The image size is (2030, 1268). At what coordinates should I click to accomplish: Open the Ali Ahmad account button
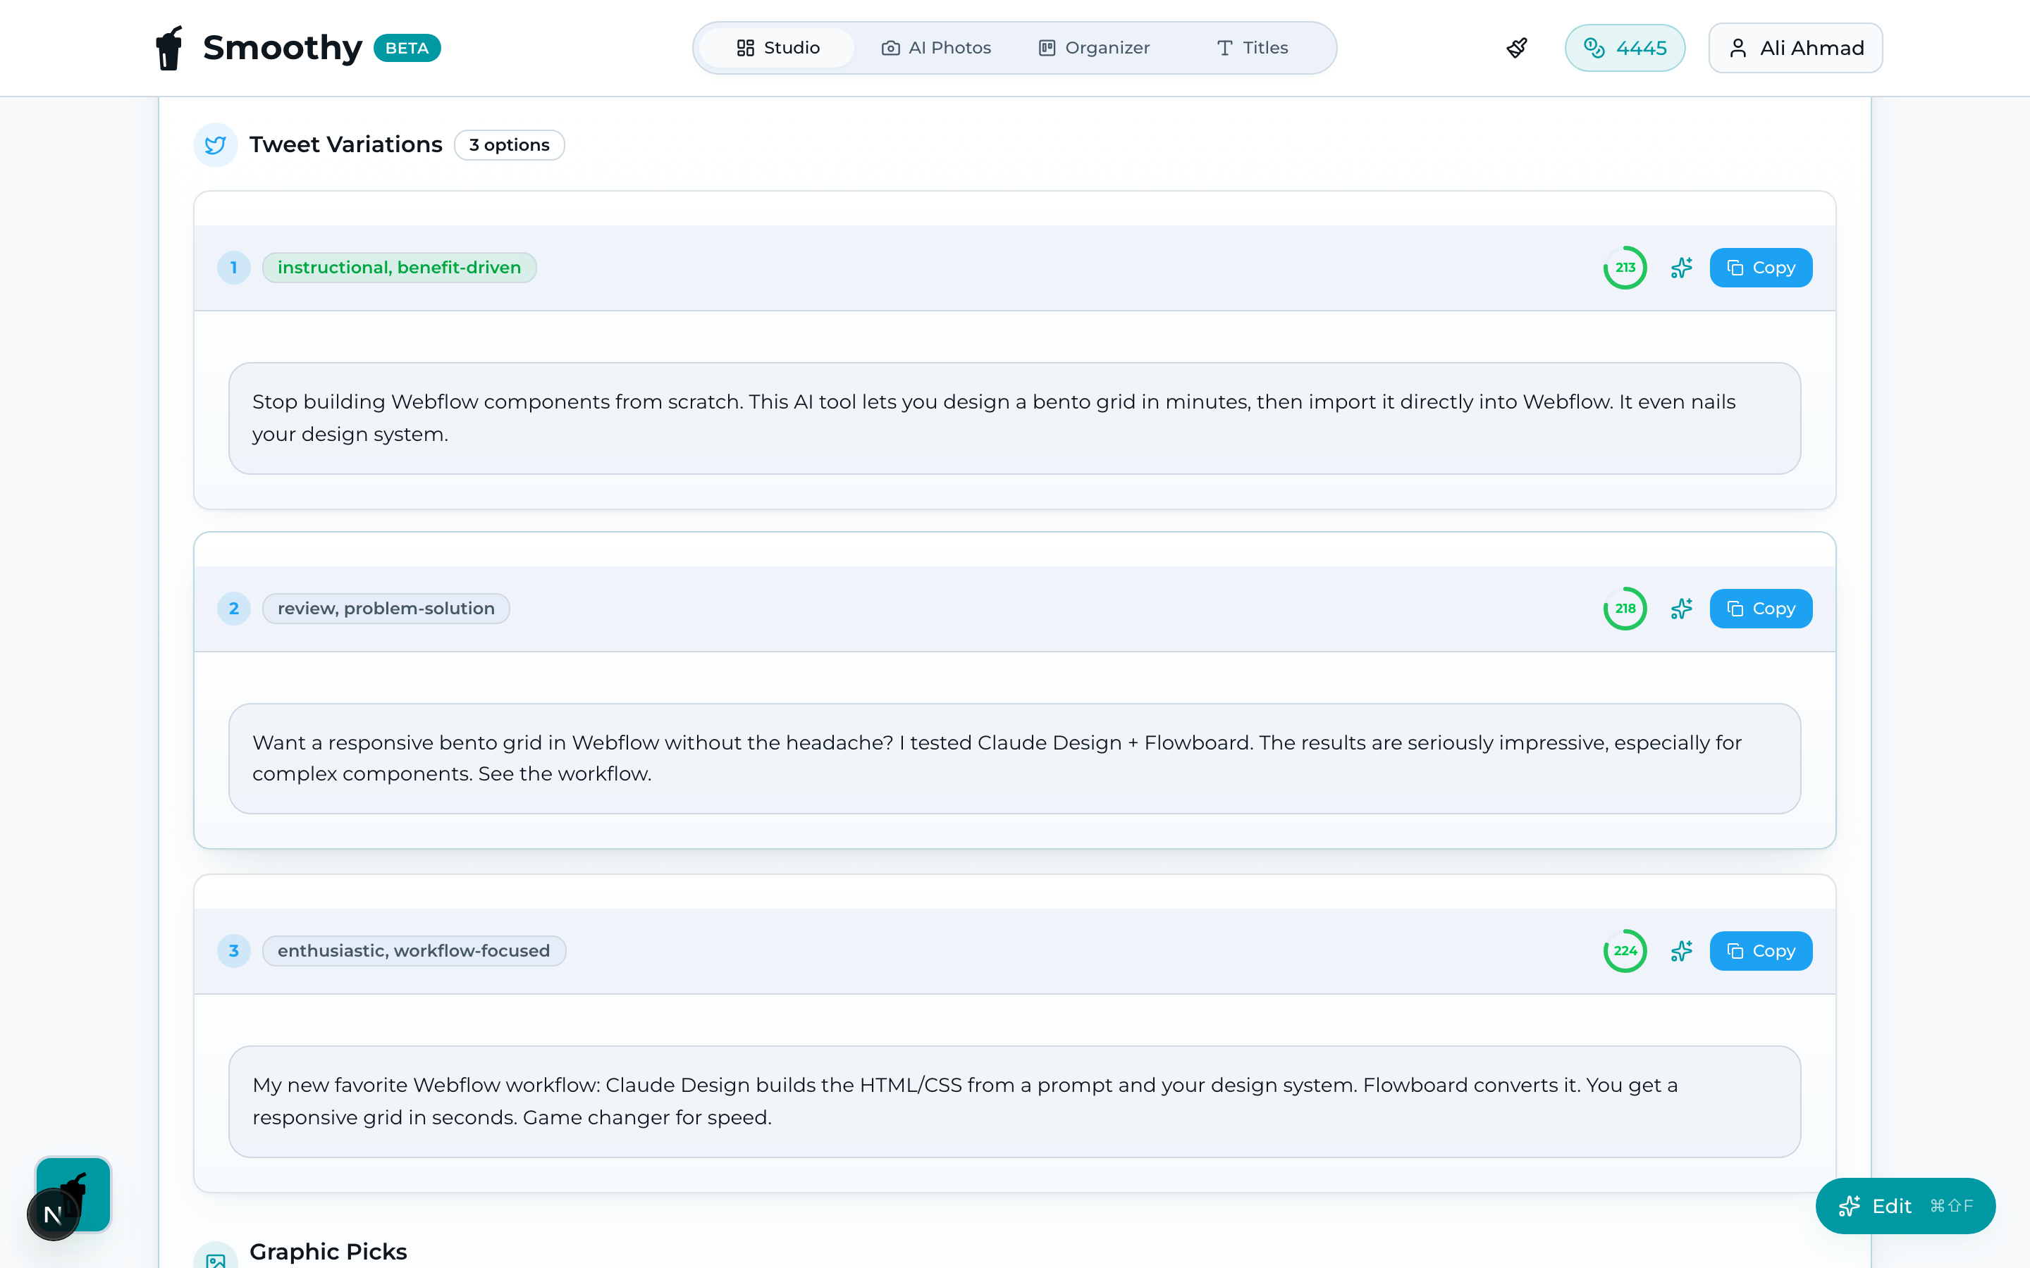pos(1795,48)
